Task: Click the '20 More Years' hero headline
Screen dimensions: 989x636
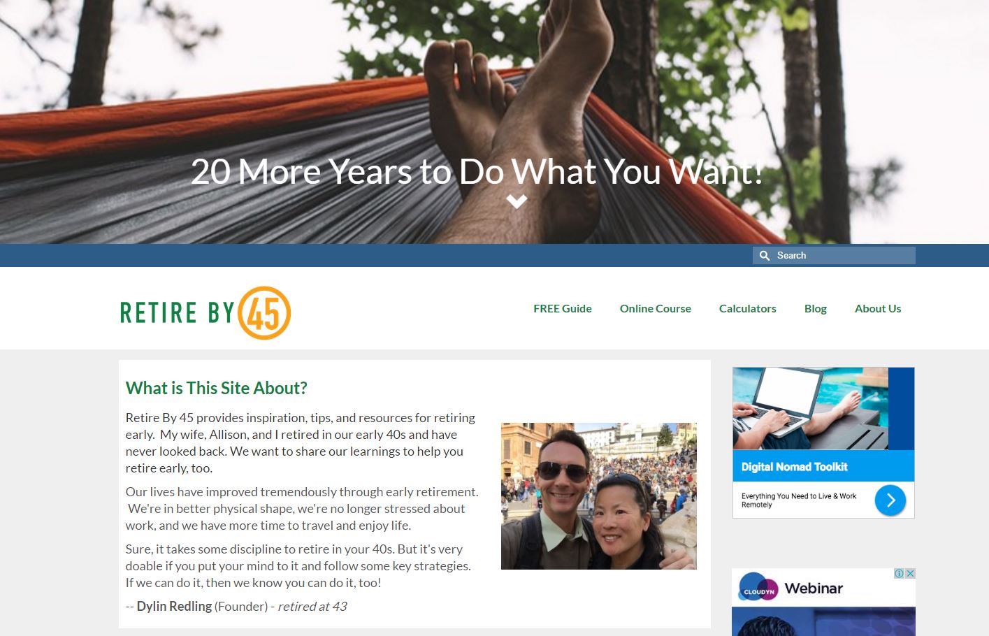Action: coord(477,171)
